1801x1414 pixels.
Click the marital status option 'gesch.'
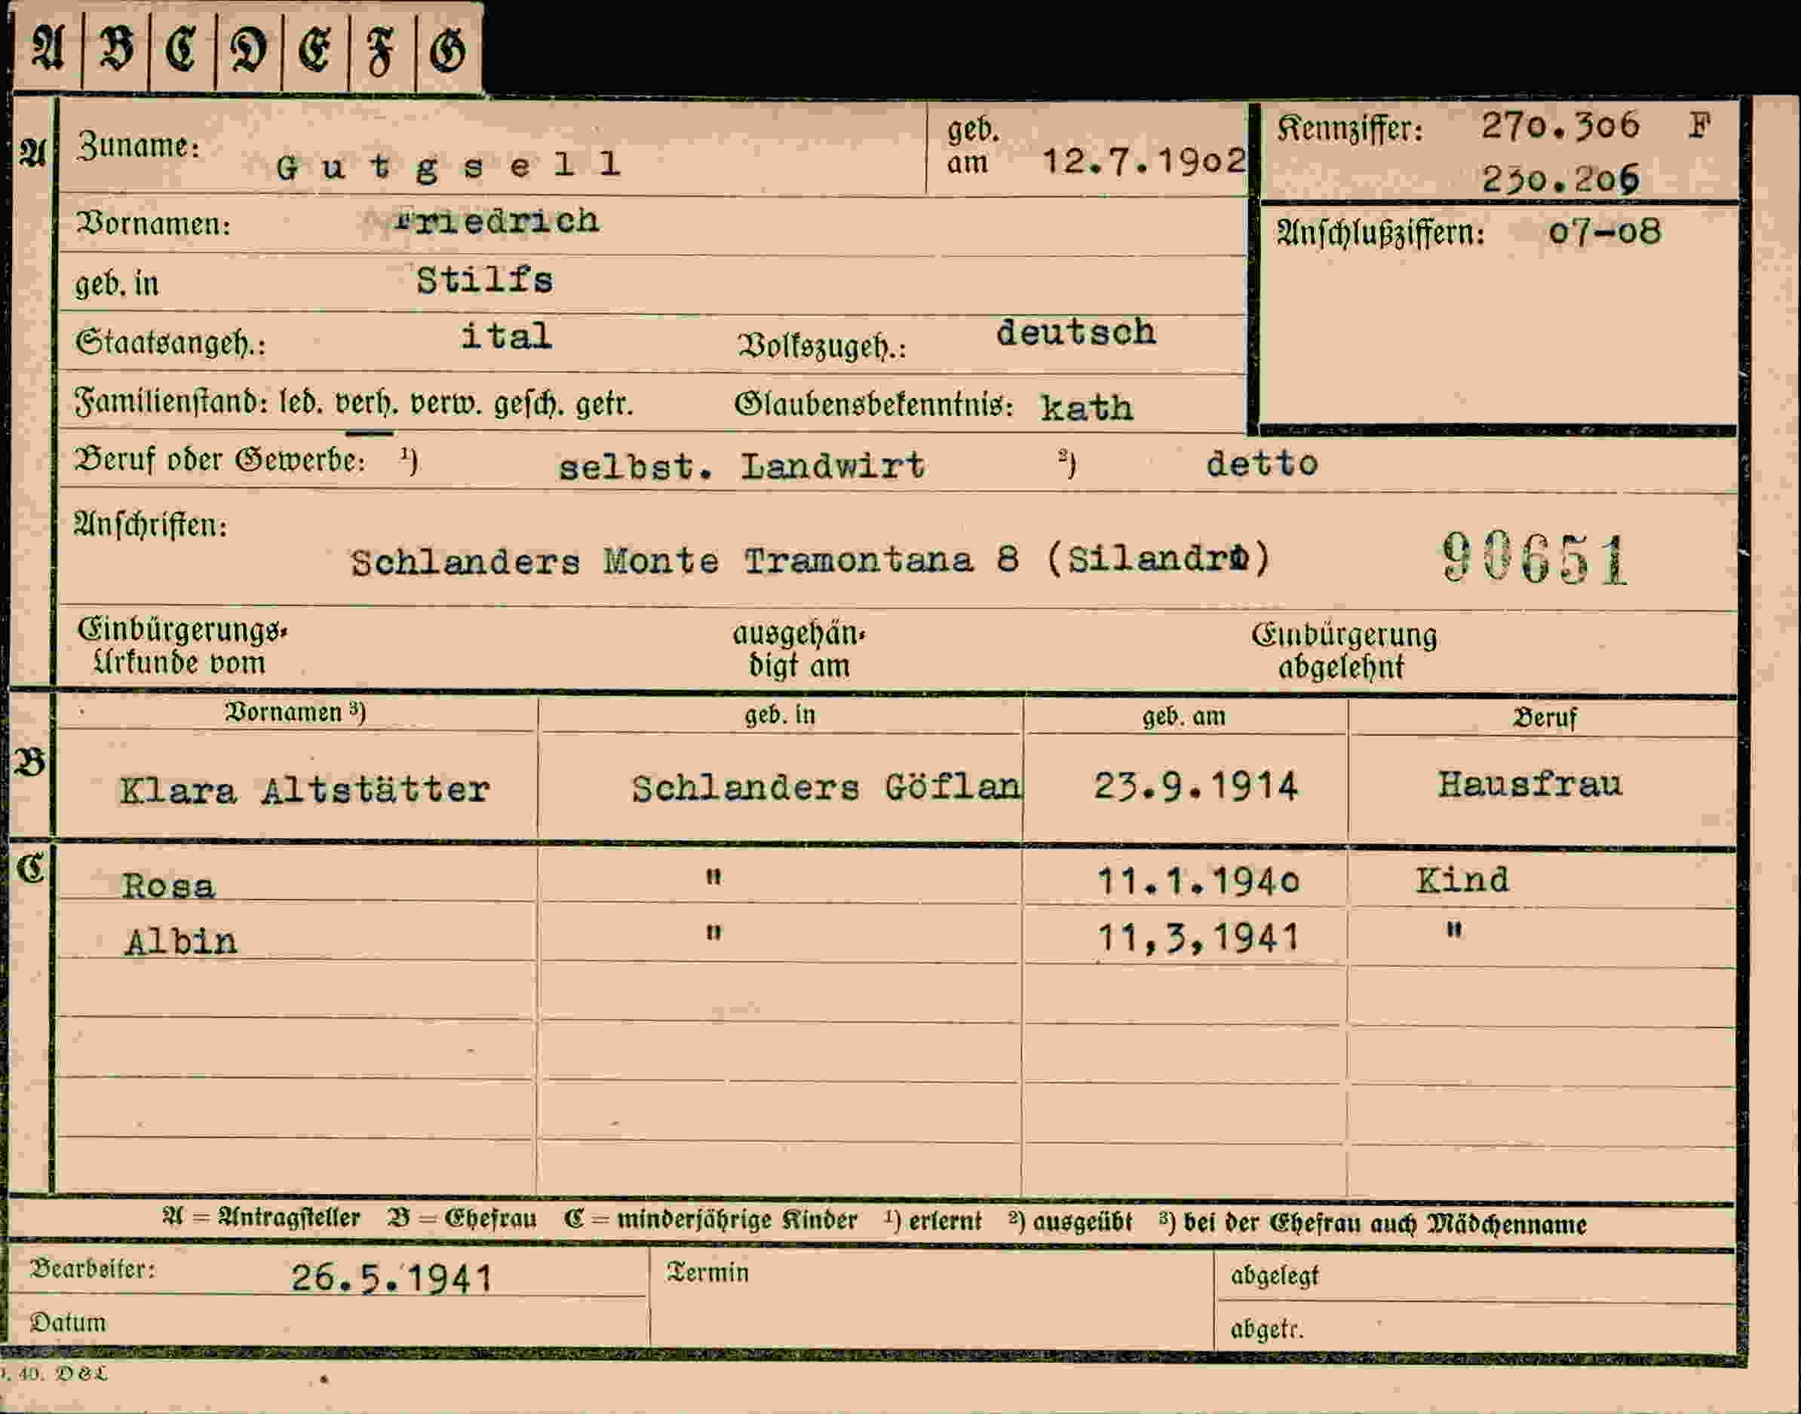click(529, 404)
